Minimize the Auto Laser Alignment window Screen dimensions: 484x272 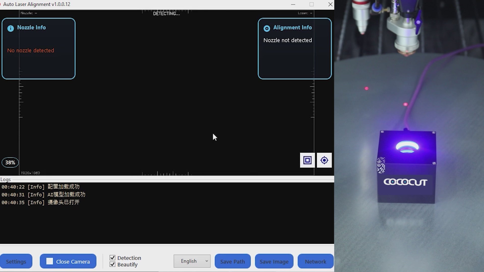point(293,4)
